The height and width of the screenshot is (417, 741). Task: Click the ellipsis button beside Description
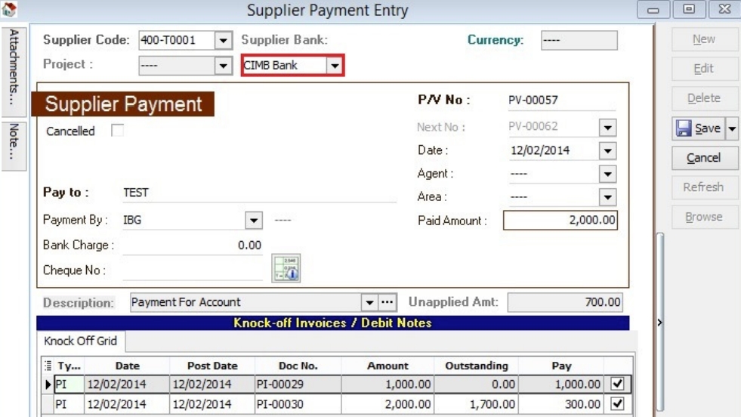[x=387, y=302]
